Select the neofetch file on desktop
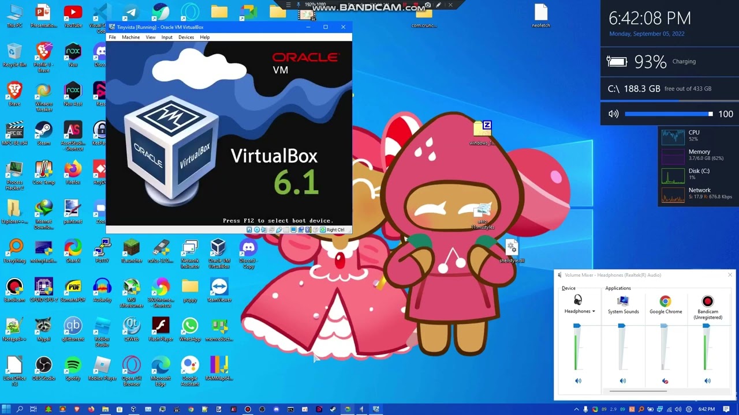This screenshot has height=415, width=739. (541, 16)
